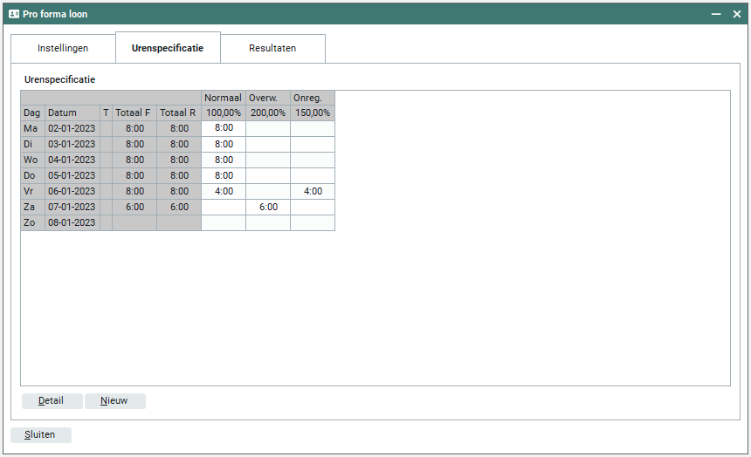The width and height of the screenshot is (751, 457).
Task: Select the Overw. cell showing 6:00 on Saturday
Action: 268,207
